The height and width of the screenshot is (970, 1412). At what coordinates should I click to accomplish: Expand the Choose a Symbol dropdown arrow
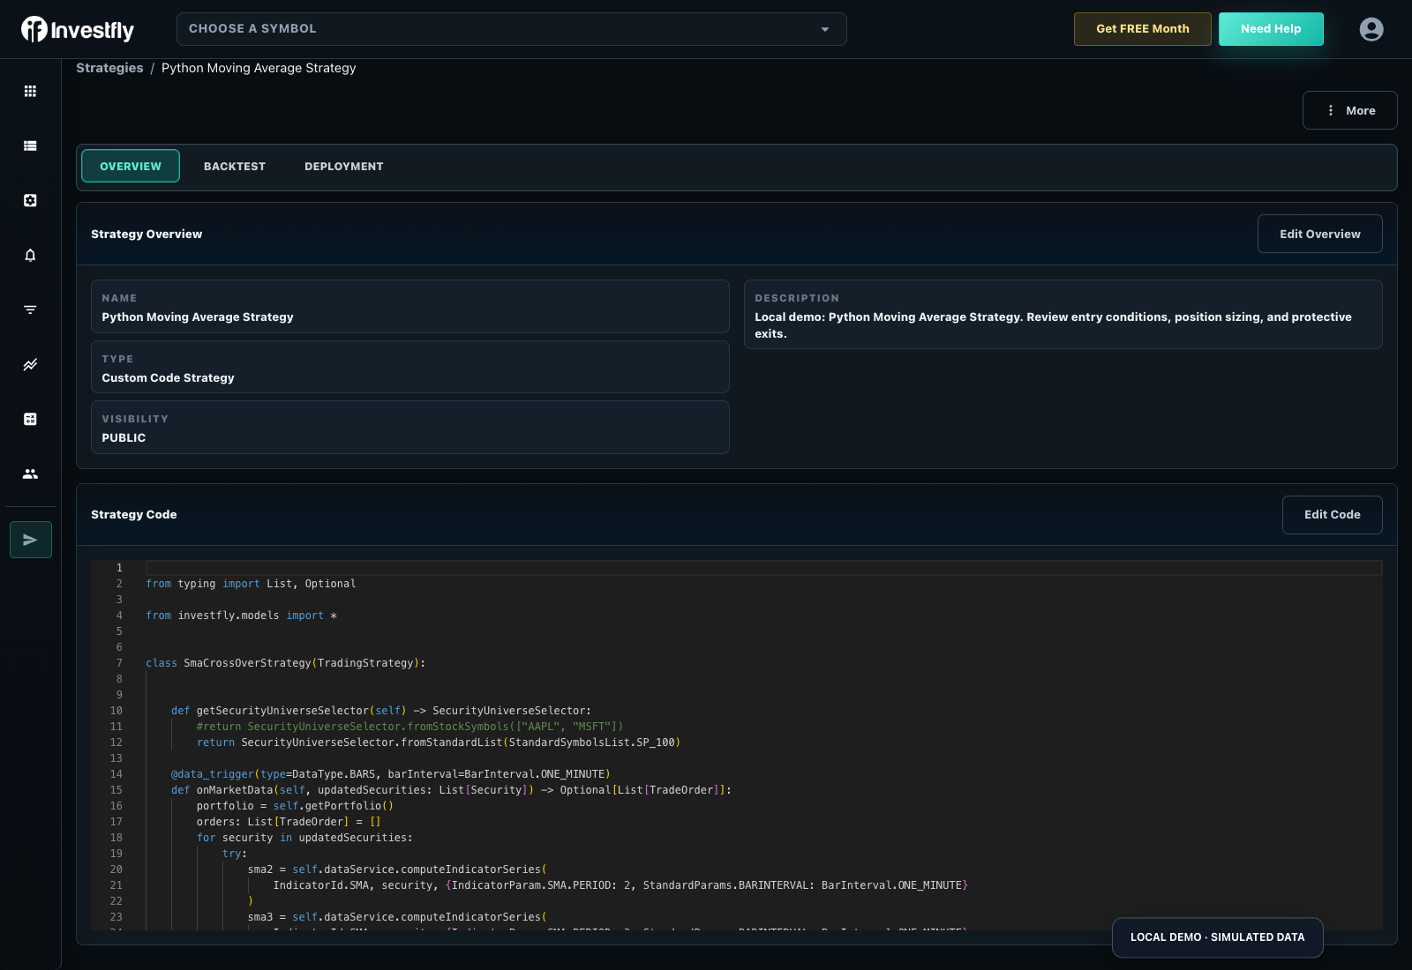pyautogui.click(x=825, y=29)
